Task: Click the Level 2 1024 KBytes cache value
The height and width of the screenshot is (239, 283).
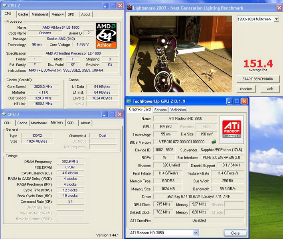Action: [x=102, y=98]
